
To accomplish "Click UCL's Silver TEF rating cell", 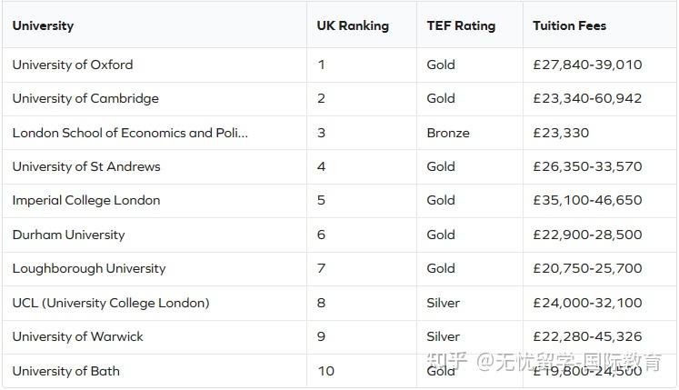I will [x=444, y=303].
